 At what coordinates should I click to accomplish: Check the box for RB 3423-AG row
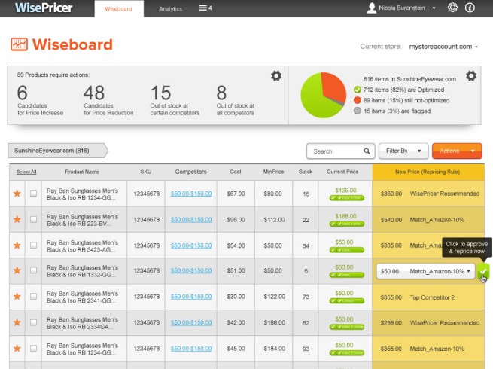tap(33, 245)
